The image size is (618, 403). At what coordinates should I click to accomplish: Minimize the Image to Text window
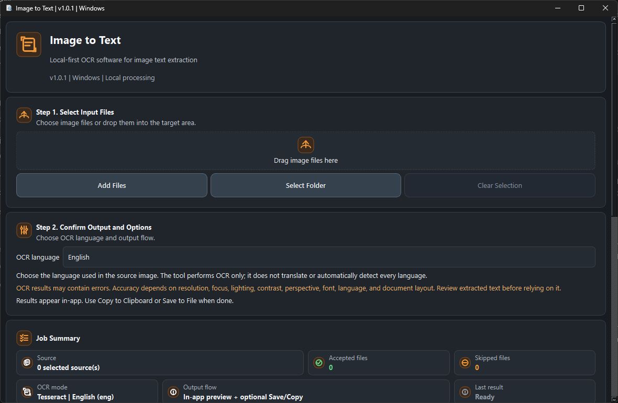pos(558,8)
